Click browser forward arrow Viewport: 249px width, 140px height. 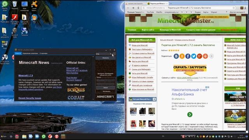(133, 8)
